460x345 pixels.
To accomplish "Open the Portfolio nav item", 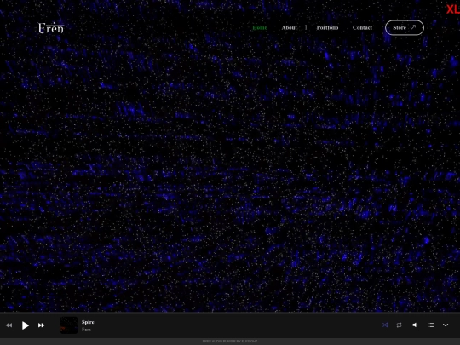I will [x=327, y=27].
